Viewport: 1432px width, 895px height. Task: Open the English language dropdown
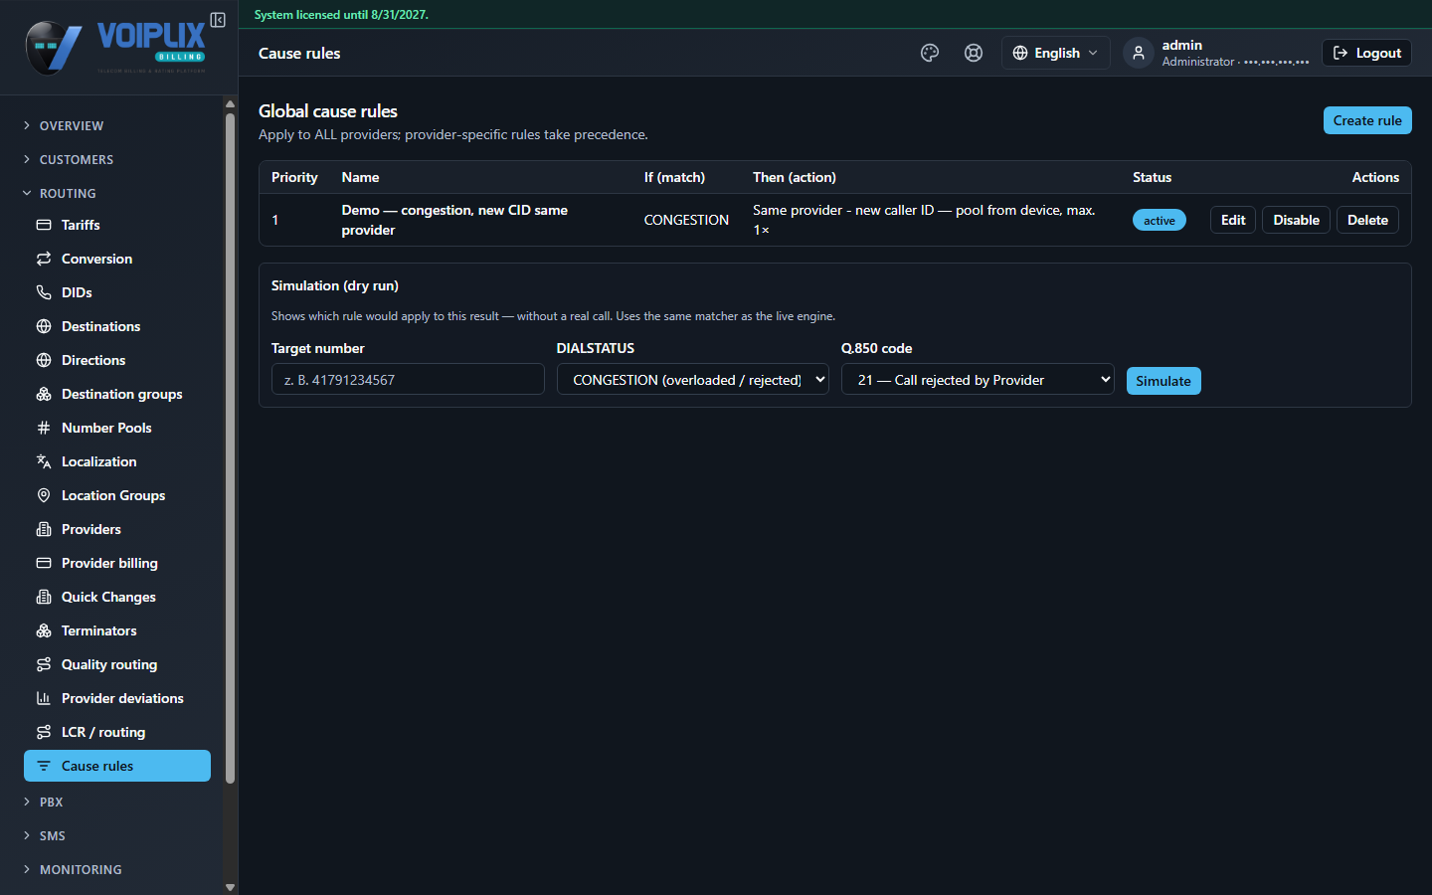click(1055, 53)
